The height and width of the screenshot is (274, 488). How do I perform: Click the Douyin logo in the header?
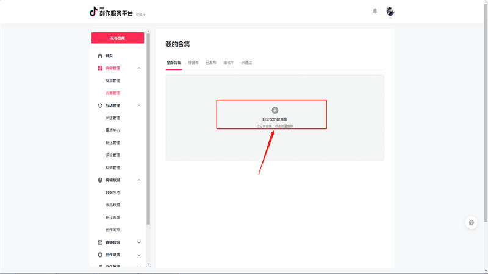click(x=93, y=12)
